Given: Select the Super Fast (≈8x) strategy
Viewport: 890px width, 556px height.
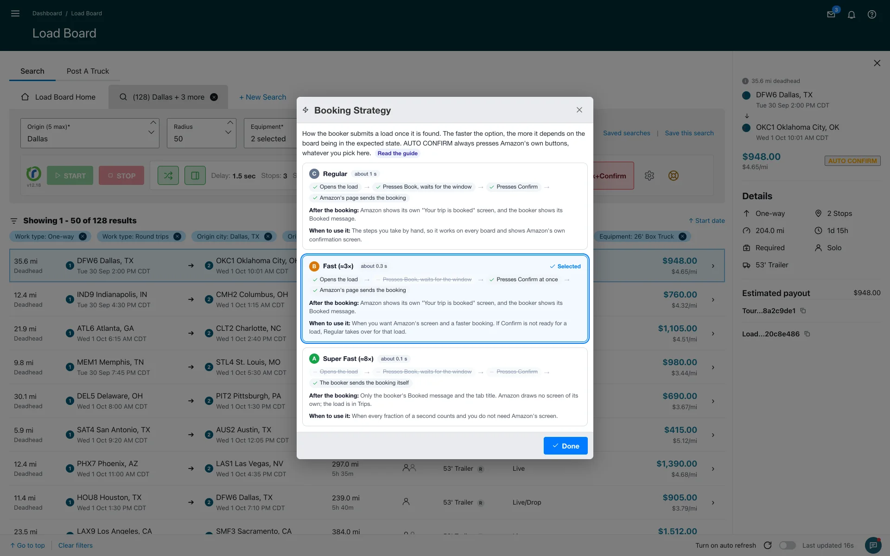Looking at the screenshot, I should (x=445, y=387).
